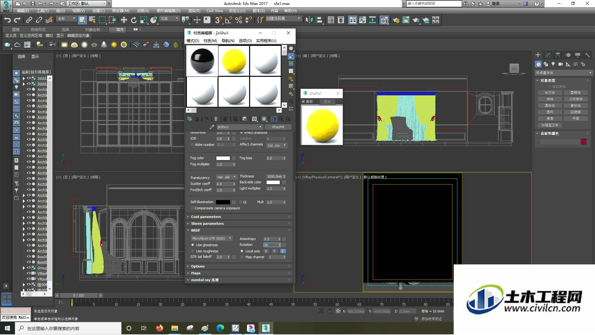Open the Affect channels dropdown
Image resolution: width=595 pixels, height=335 pixels.
click(x=276, y=146)
